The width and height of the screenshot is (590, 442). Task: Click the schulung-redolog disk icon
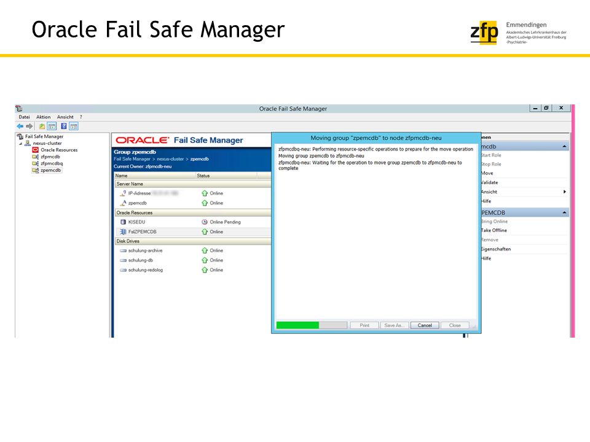123,270
